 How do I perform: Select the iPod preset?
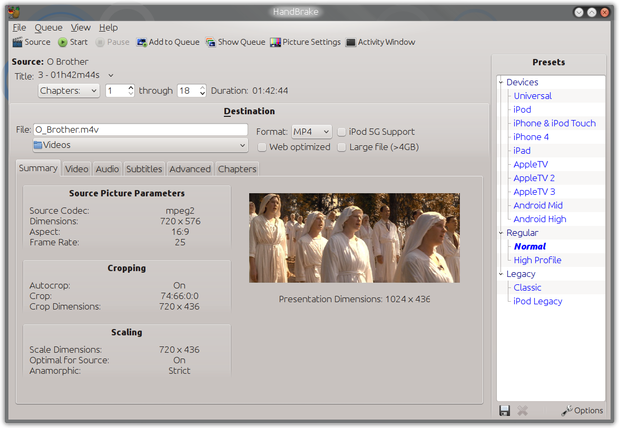522,110
